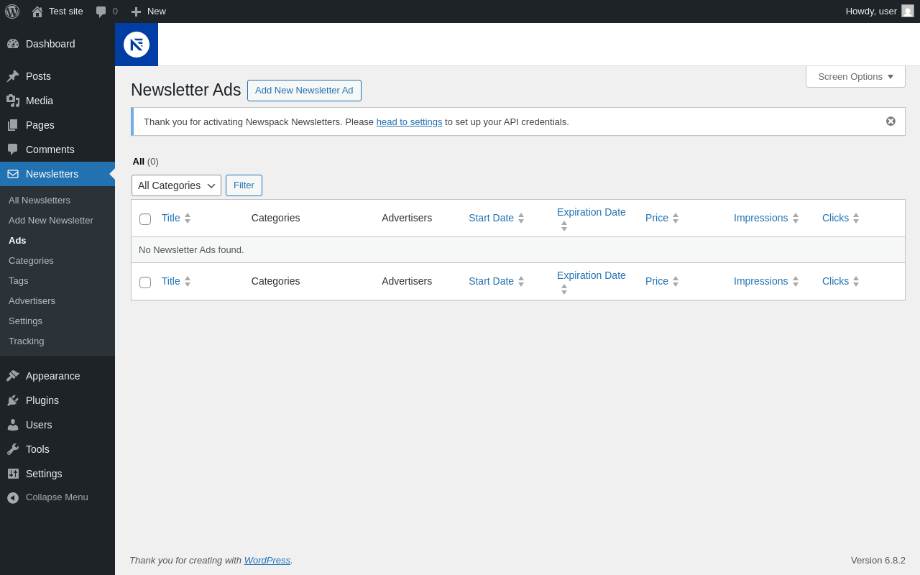Click the Filter button
The height and width of the screenshot is (575, 920).
(x=244, y=185)
